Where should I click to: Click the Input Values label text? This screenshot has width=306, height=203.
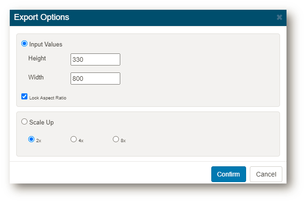[x=46, y=44]
